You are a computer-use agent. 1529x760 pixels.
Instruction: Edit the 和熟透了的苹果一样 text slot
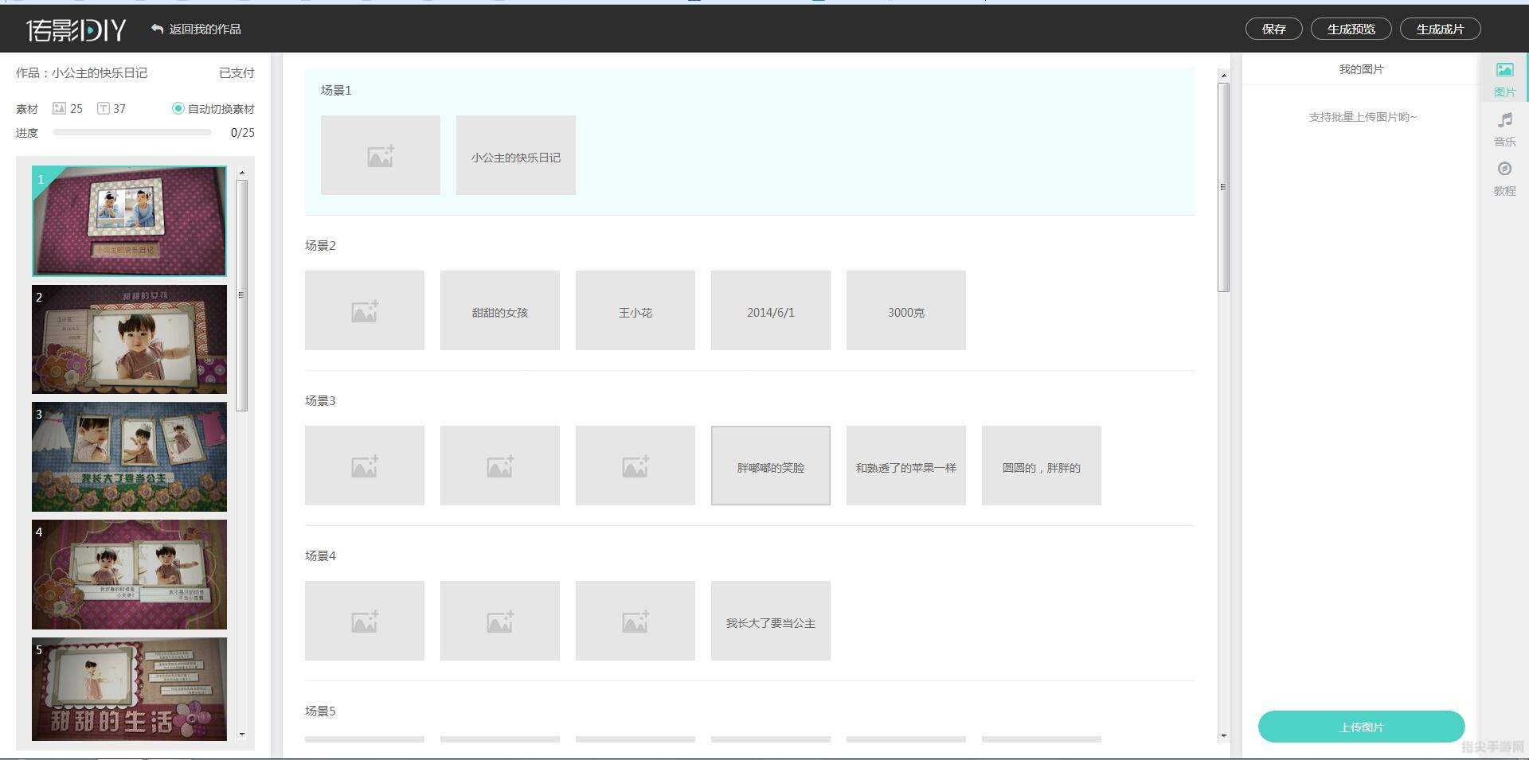[x=906, y=466]
